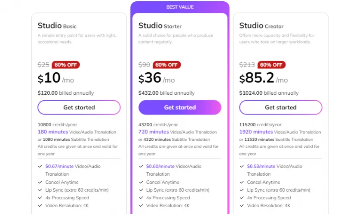Click the BEST VALUE banner
The image size is (344, 214).
(x=180, y=7)
